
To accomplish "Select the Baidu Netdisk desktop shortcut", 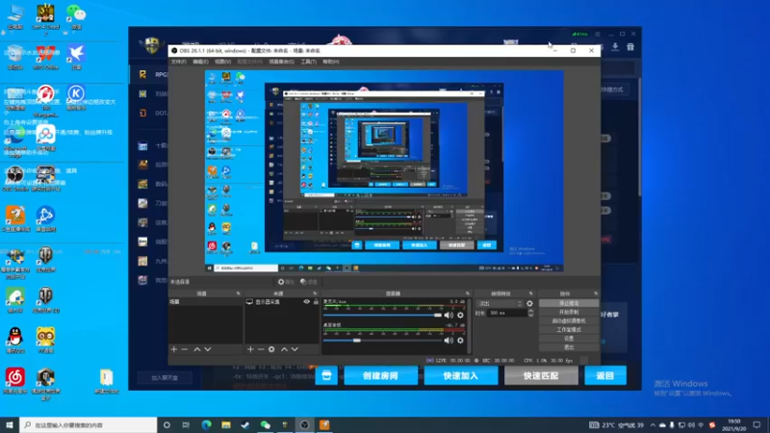I will (x=45, y=138).
